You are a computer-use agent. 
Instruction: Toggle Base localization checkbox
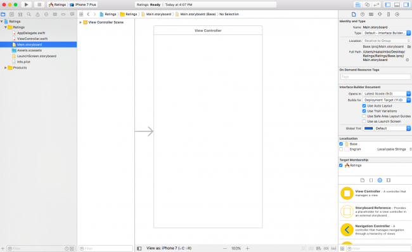tap(341, 144)
